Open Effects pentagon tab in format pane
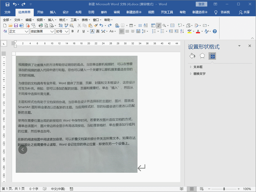The image size is (256, 192). click(202, 56)
